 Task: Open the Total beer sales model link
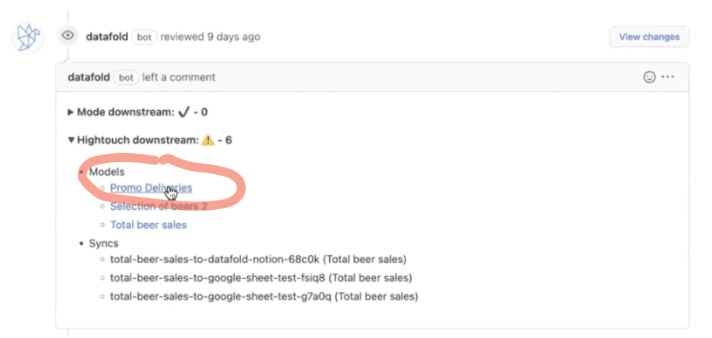148,224
